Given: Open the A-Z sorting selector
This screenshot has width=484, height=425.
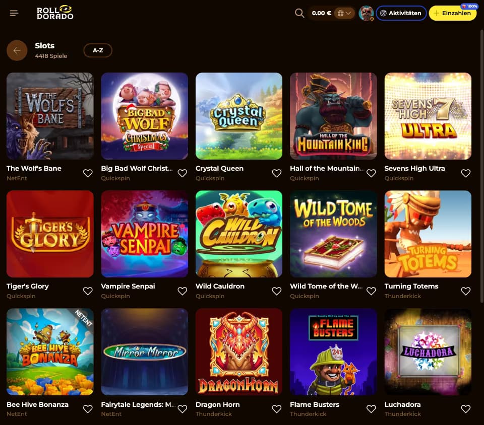Looking at the screenshot, I should click(x=98, y=50).
